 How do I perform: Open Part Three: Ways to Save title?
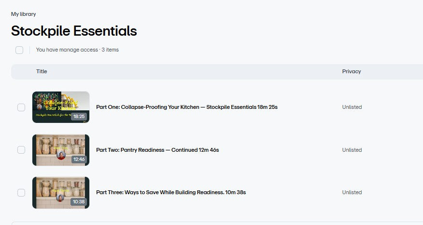(171, 192)
